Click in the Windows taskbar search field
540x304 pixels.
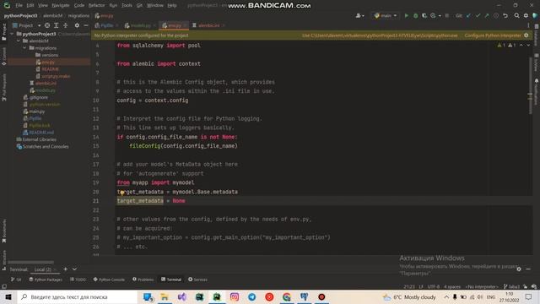point(77,296)
